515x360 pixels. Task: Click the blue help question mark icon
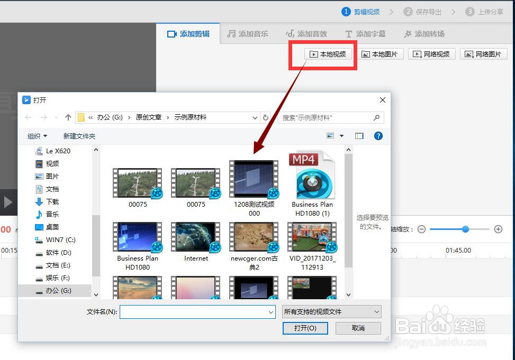click(378, 136)
